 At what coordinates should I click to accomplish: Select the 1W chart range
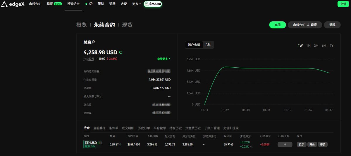(x=300, y=45)
